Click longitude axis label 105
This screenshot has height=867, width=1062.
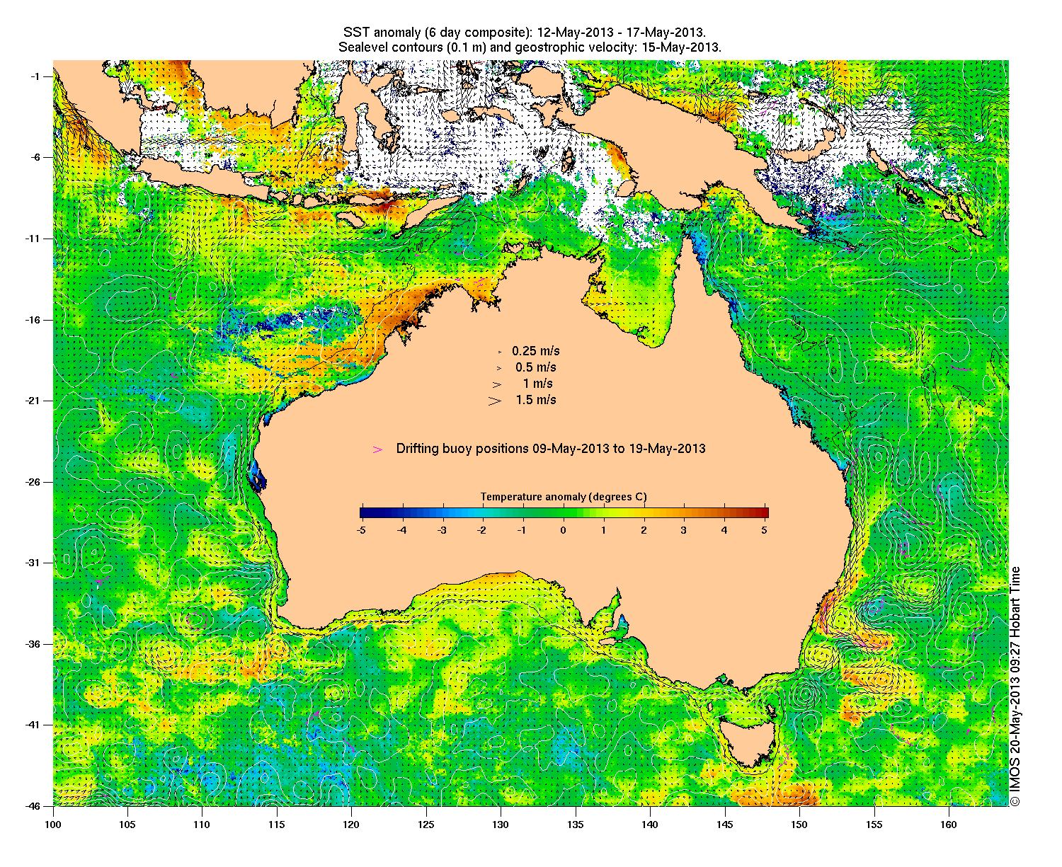(x=127, y=825)
